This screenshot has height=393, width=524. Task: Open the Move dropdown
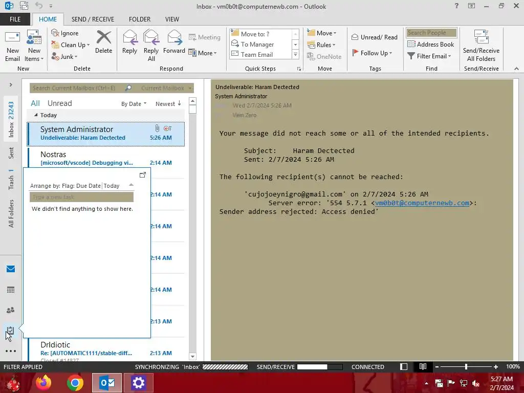[x=322, y=33]
